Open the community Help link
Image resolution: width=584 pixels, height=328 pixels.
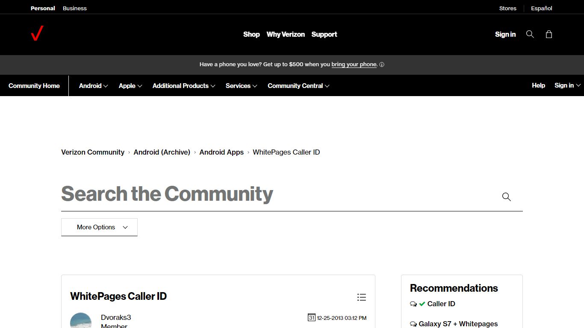tap(538, 85)
